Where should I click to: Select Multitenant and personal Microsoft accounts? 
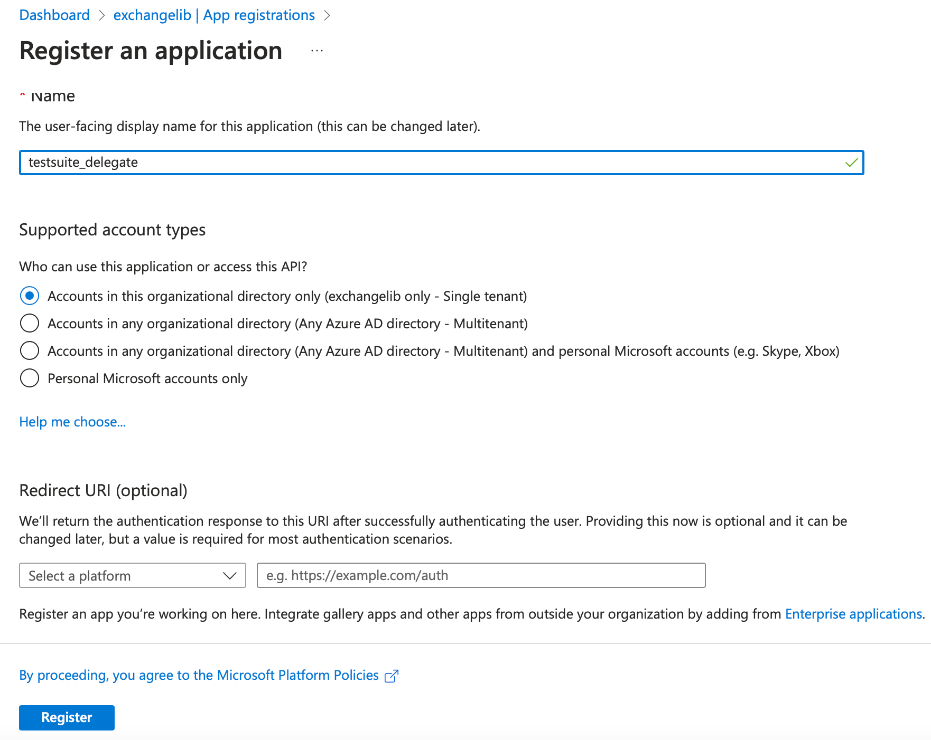point(30,350)
